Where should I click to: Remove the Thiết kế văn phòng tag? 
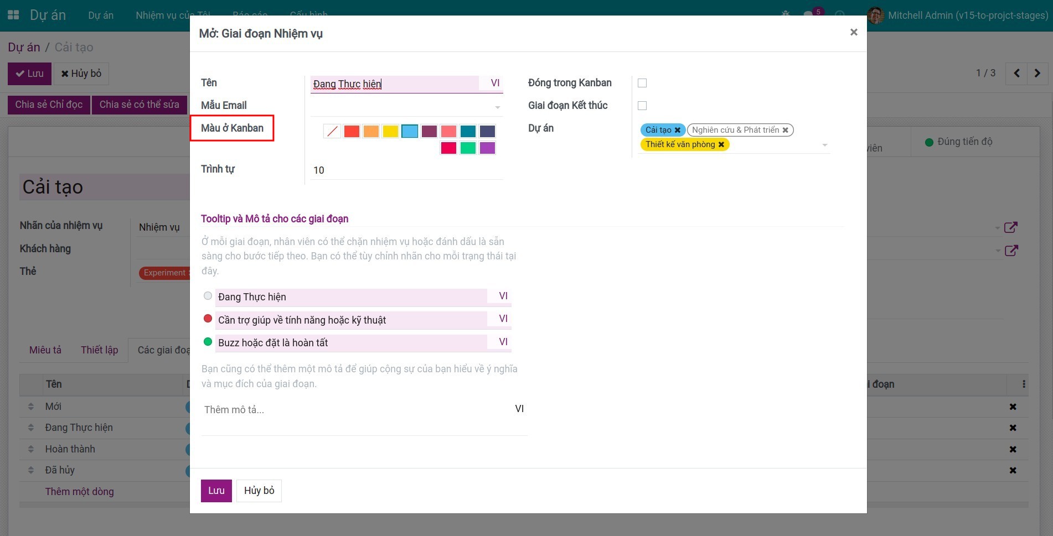pos(721,144)
